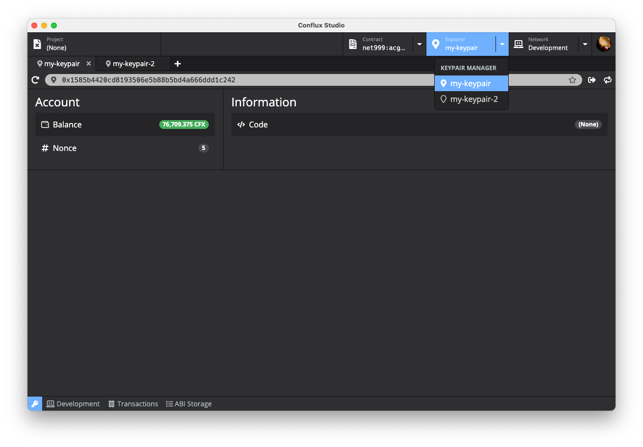The image size is (643, 447).
Task: Click the Contract document icon
Action: pyautogui.click(x=352, y=44)
